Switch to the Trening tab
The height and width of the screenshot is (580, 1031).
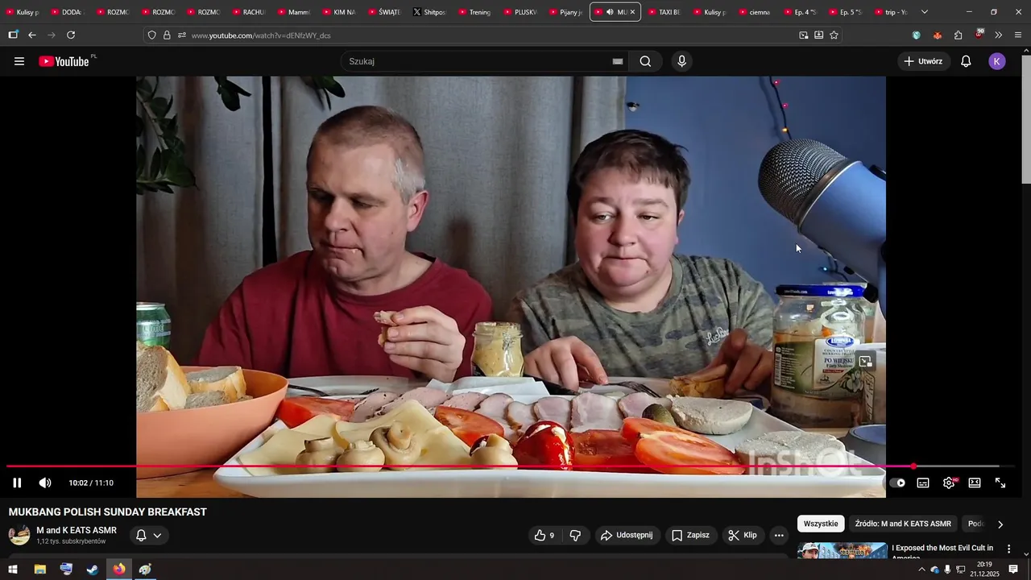click(x=474, y=12)
